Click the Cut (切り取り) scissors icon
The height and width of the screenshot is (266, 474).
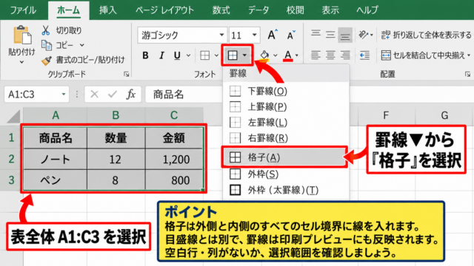46,30
